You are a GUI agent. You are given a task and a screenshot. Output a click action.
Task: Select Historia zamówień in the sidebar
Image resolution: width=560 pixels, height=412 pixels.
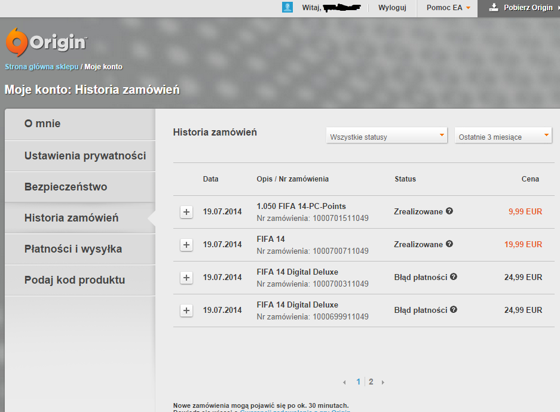[80, 218]
